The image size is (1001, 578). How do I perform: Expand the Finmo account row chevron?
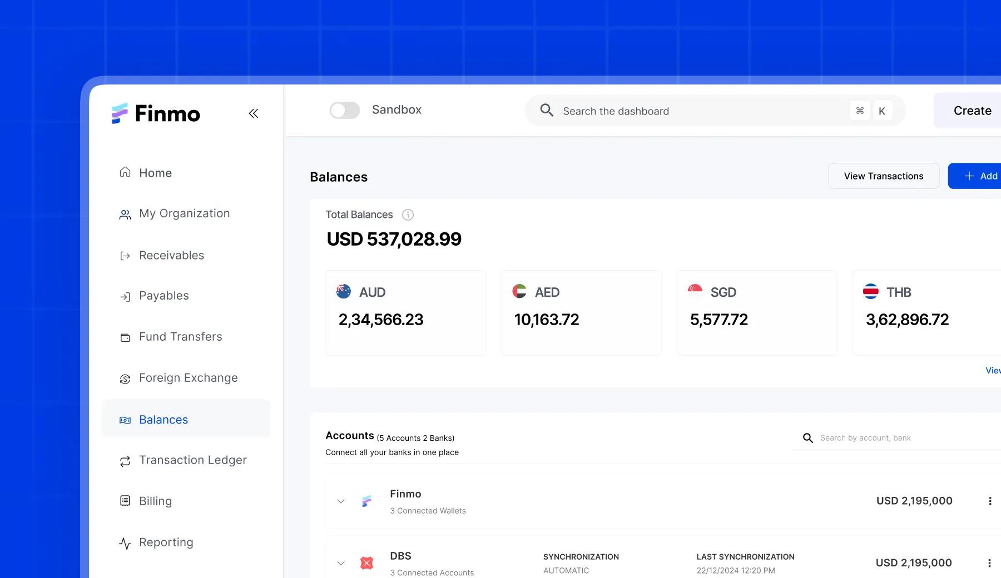pos(341,501)
